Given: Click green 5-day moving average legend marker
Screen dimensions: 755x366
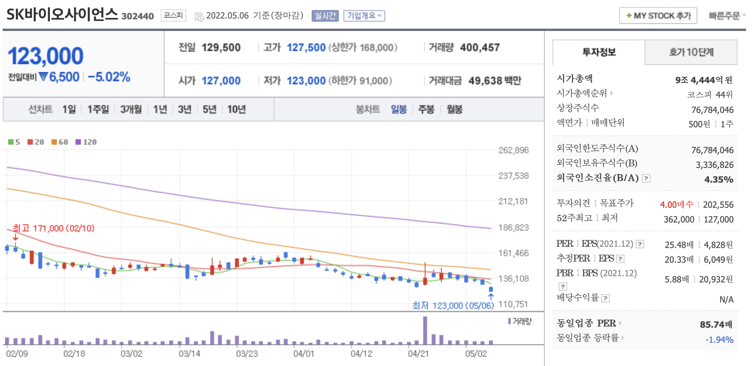Looking at the screenshot, I should (11, 142).
